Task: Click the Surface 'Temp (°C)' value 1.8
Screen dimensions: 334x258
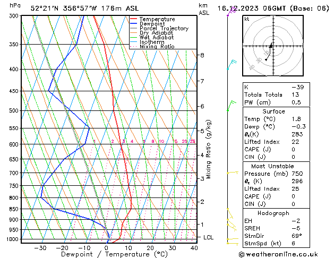Action: [296, 119]
